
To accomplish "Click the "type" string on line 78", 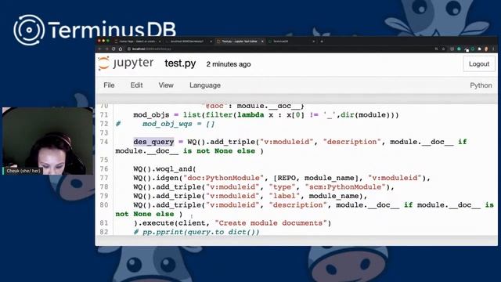I will pos(282,186).
